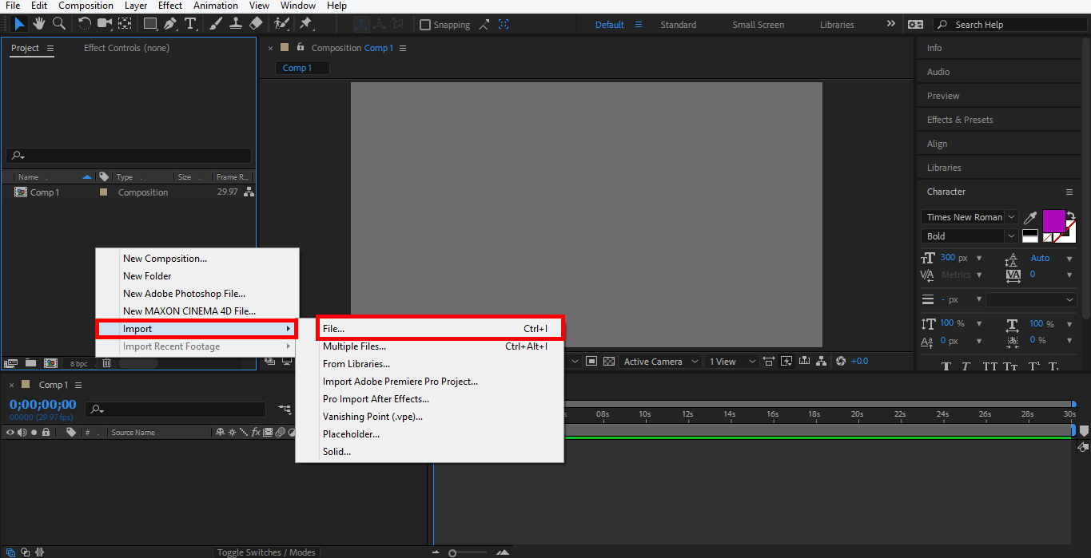Image resolution: width=1091 pixels, height=558 pixels.
Task: Select New Composition... in context menu
Action: click(197, 259)
